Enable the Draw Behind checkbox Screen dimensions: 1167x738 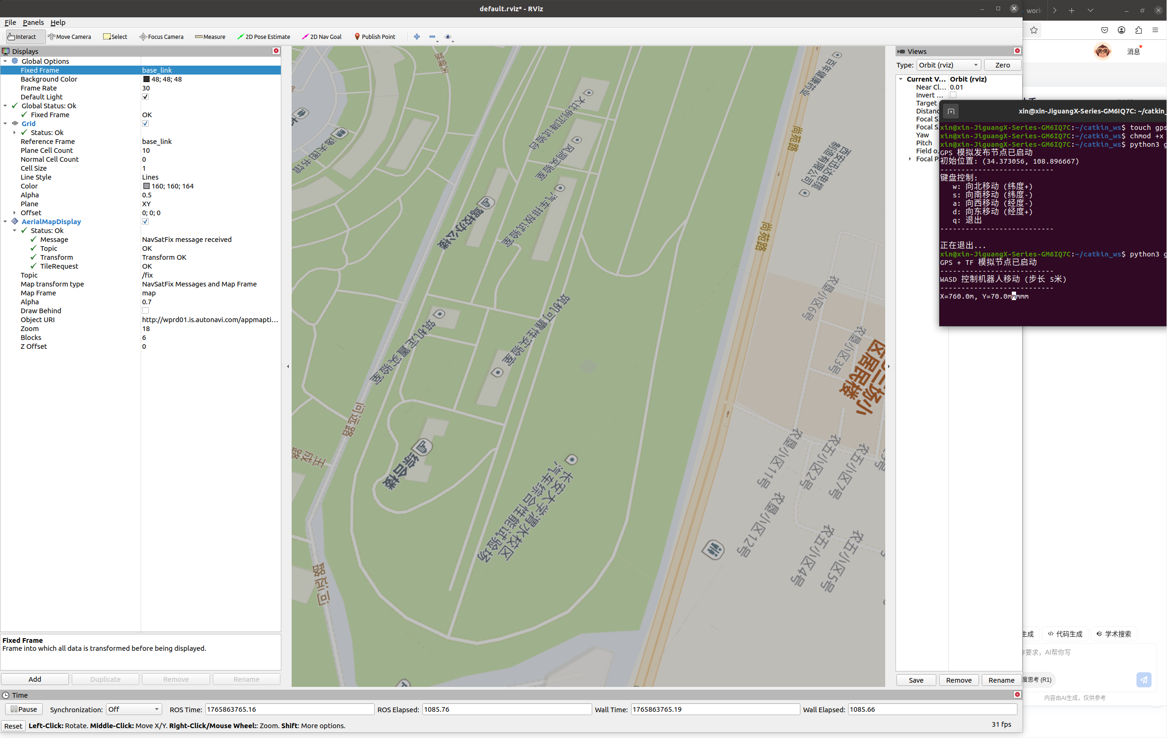point(145,310)
